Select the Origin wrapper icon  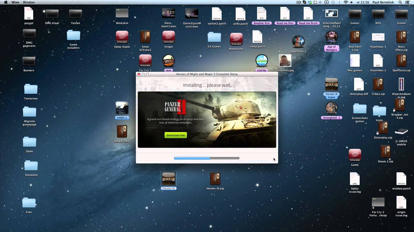tap(169, 37)
